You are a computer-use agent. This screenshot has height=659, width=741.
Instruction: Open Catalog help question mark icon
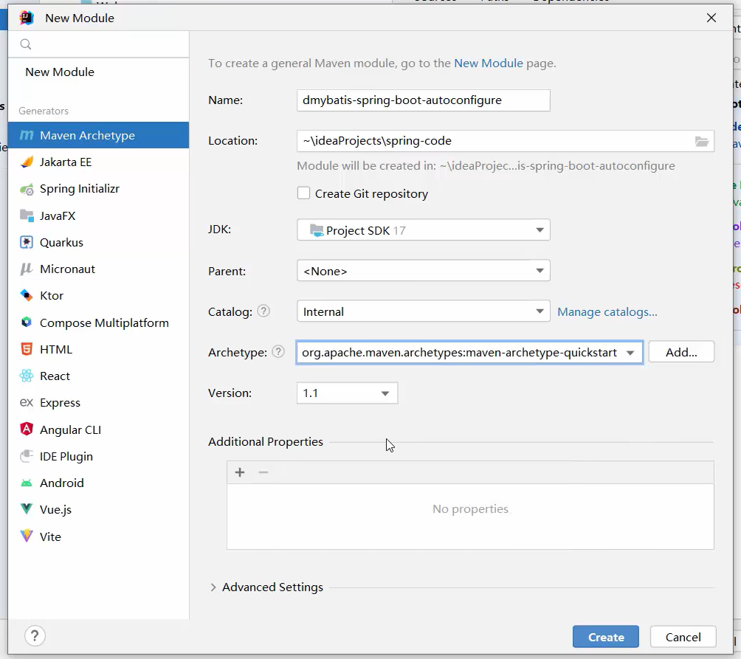click(263, 311)
